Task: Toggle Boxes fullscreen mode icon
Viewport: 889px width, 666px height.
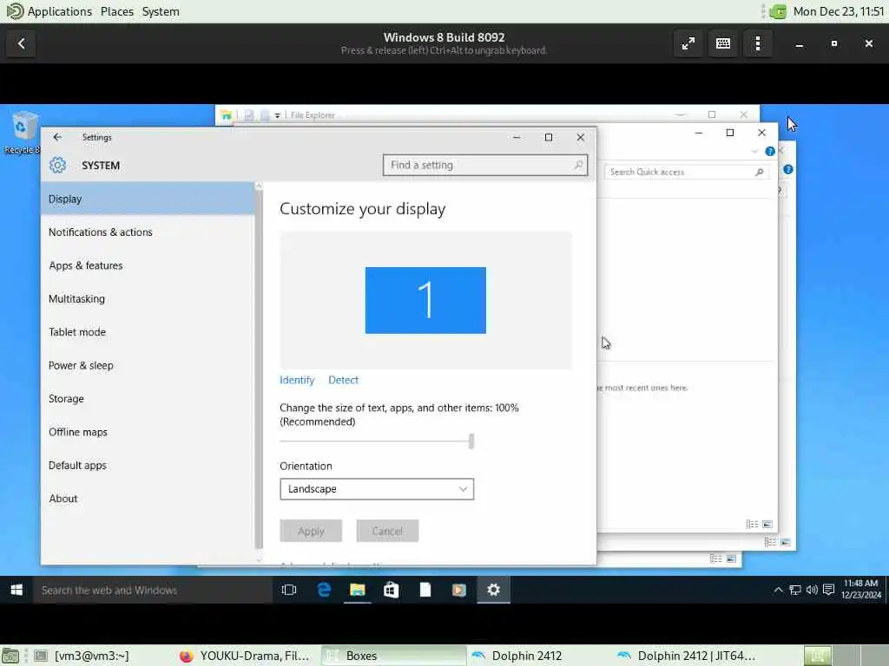Action: [688, 43]
